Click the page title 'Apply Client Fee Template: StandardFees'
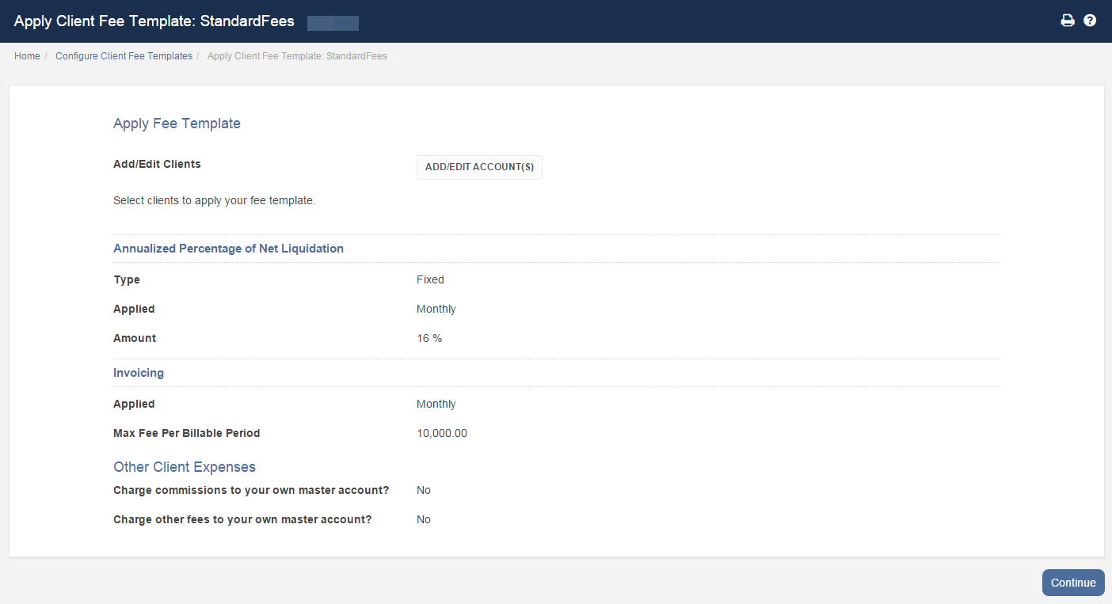The height and width of the screenshot is (604, 1112). pyautogui.click(x=154, y=21)
